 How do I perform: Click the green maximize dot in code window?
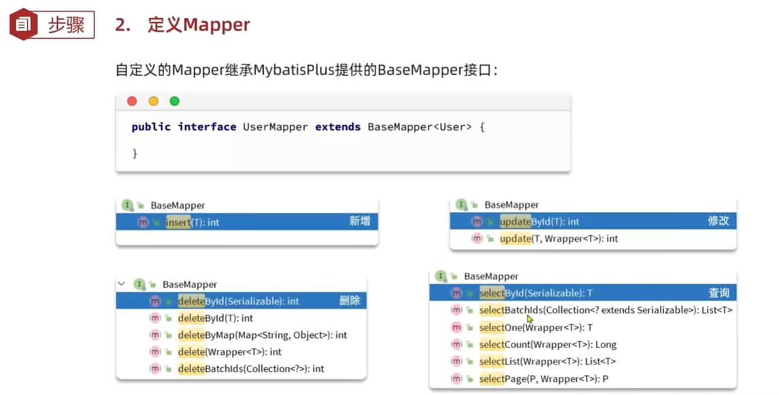coord(174,101)
